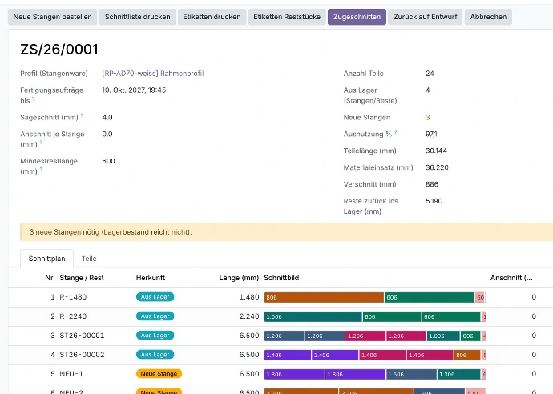The width and height of the screenshot is (553, 394).
Task: Show help tooltip for Fertigungsaufträge bis
Action: point(34,98)
